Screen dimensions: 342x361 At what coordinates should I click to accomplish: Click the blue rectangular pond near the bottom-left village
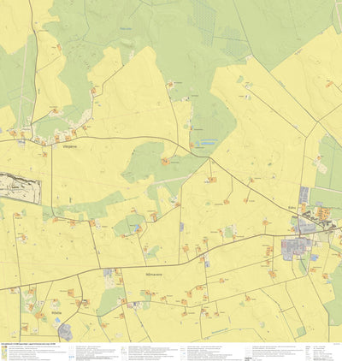click(58, 320)
